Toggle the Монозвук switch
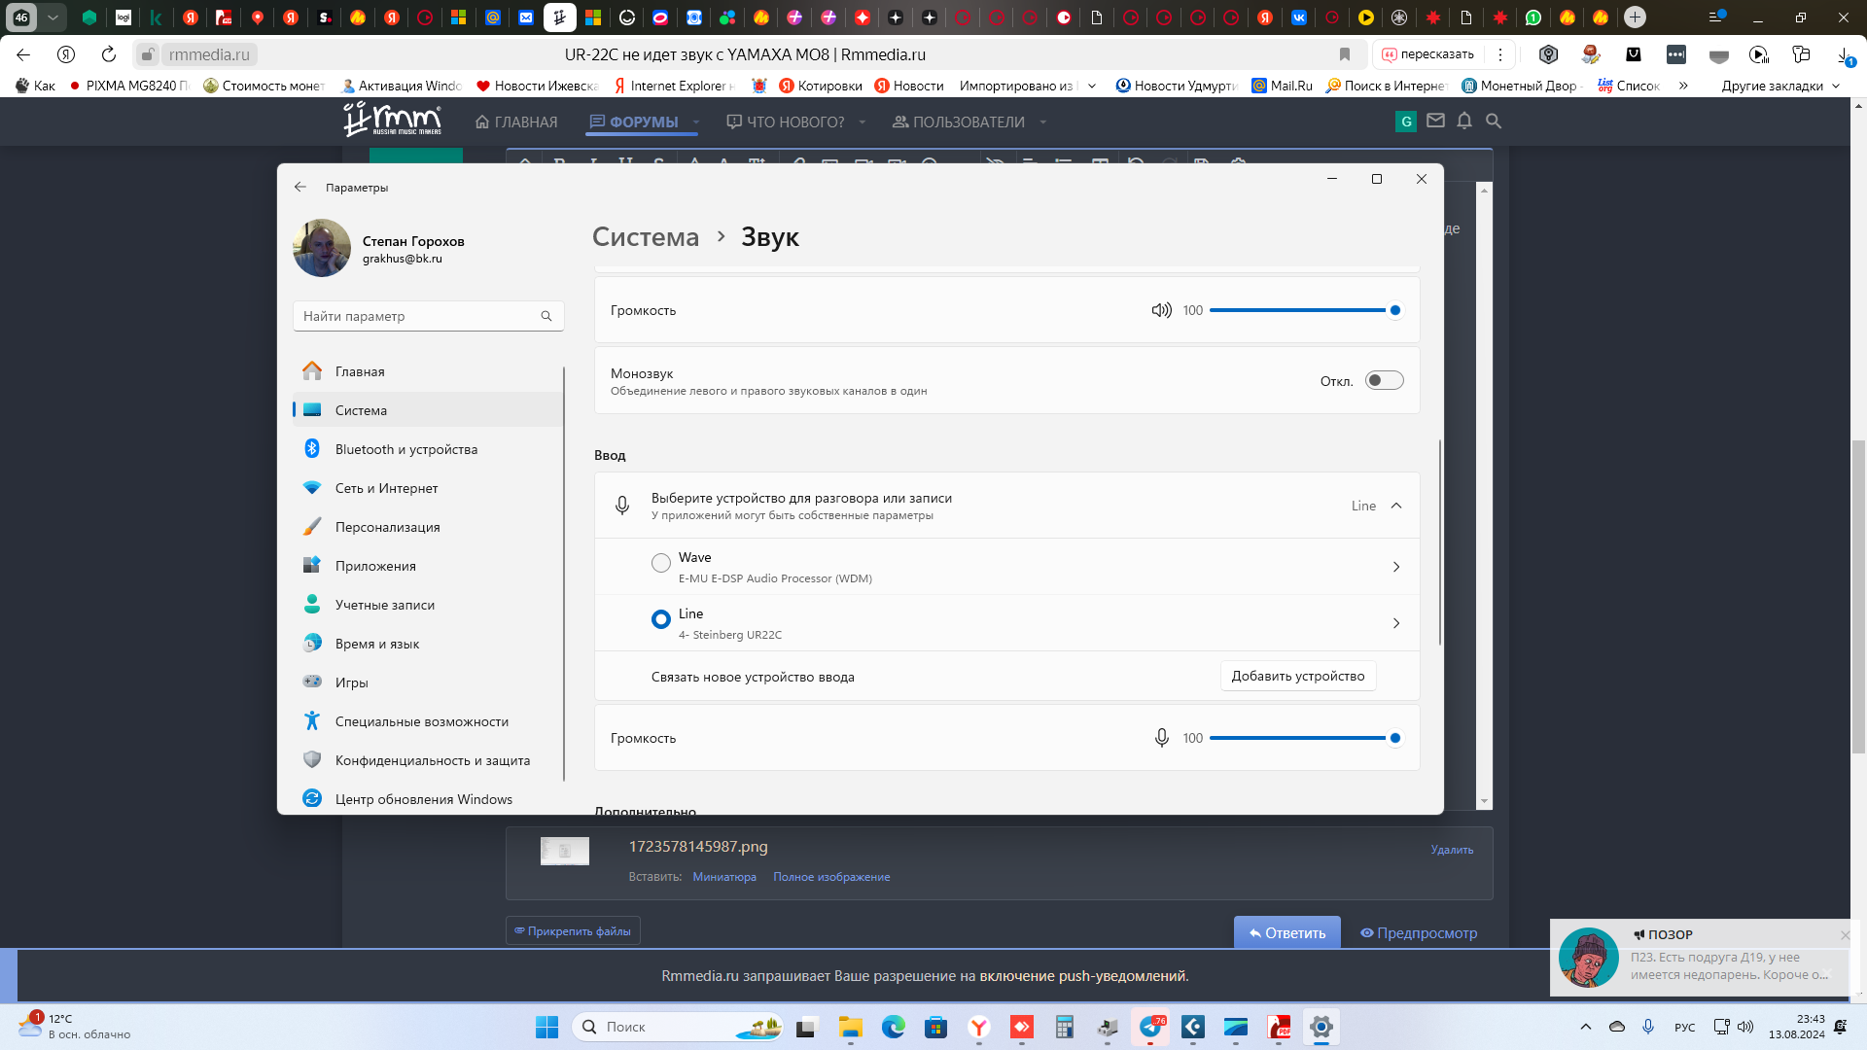Image resolution: width=1867 pixels, height=1050 pixels. tap(1384, 380)
